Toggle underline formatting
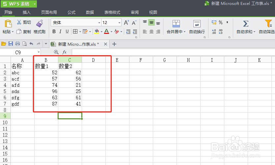Viewport: 275px width, 165px height. click(x=67, y=32)
